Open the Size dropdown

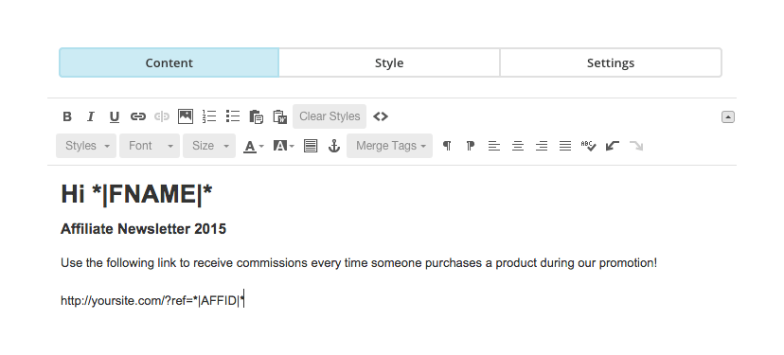209,146
